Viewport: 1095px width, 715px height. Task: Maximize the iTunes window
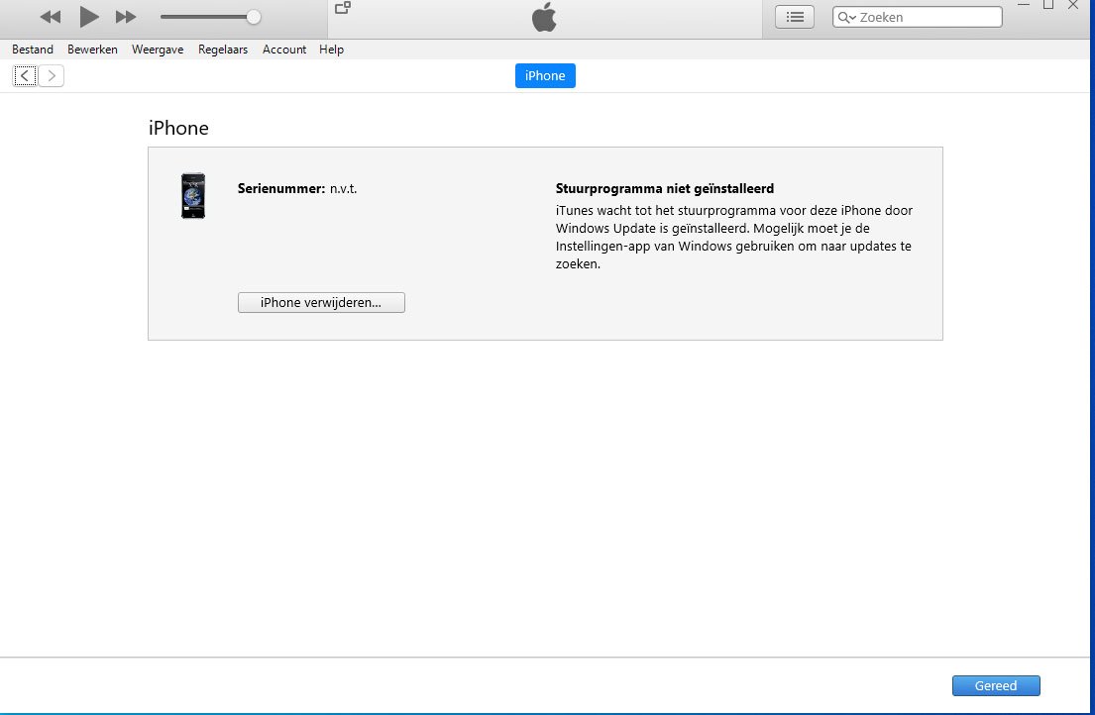click(1048, 5)
